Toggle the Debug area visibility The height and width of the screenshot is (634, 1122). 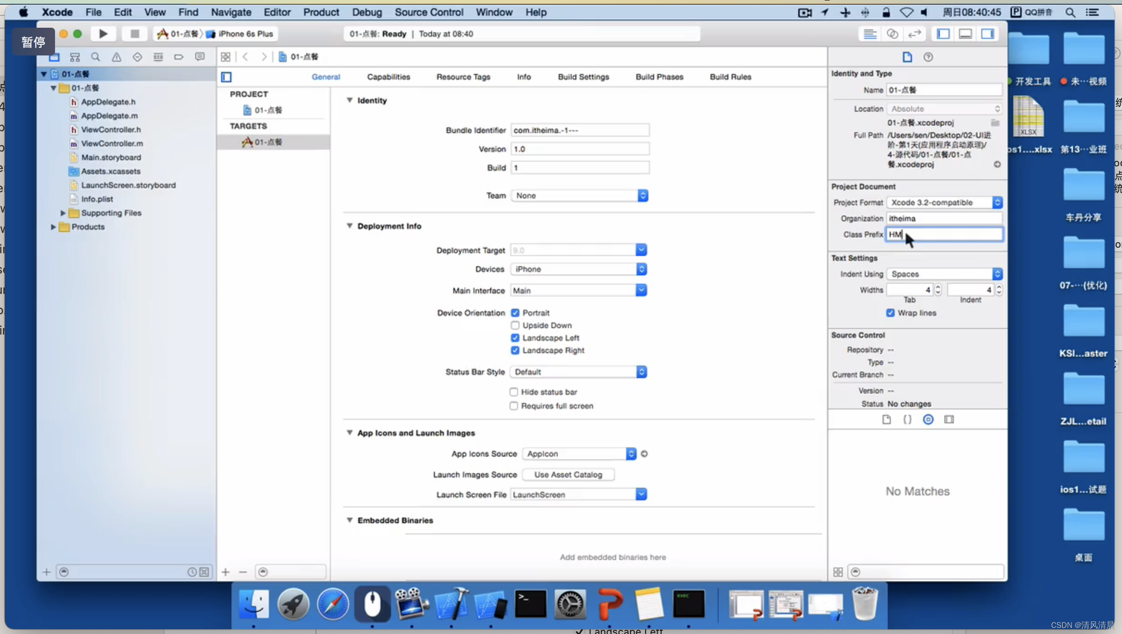coord(965,34)
